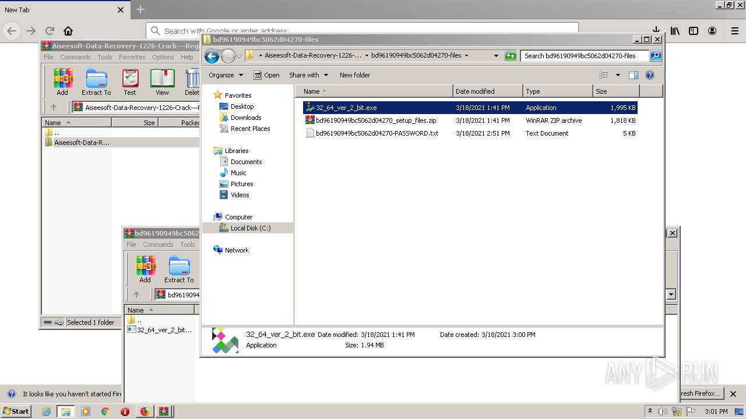Sort by Size column in Explorer
Image resolution: width=746 pixels, height=419 pixels.
coord(616,91)
